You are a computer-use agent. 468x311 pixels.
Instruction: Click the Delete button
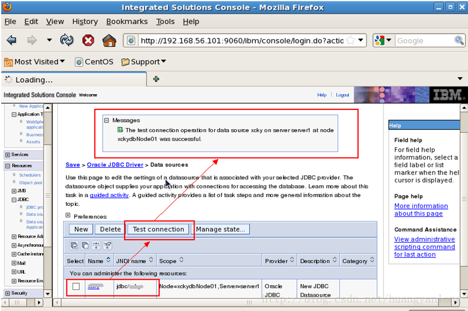click(x=110, y=229)
